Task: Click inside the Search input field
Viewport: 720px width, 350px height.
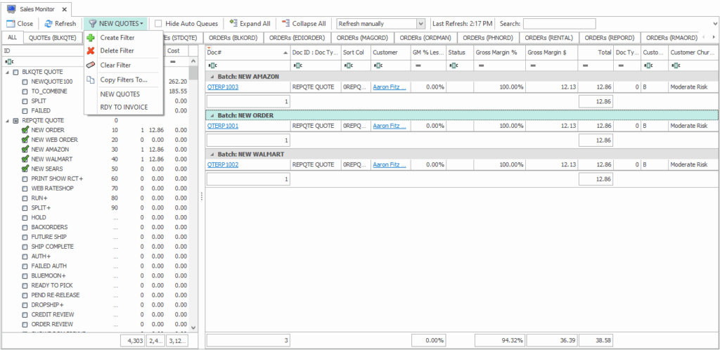Action: [619, 23]
